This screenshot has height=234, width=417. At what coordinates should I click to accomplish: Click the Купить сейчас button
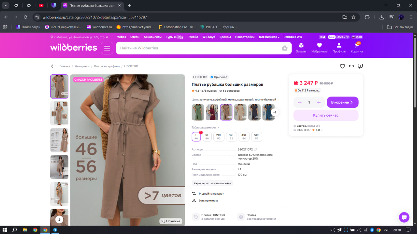click(326, 115)
